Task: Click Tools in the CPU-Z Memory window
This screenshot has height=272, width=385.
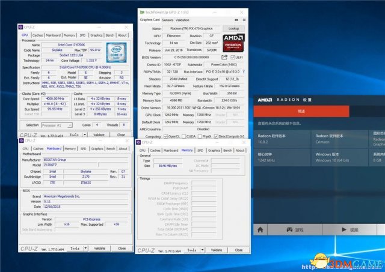Action: 192,250
